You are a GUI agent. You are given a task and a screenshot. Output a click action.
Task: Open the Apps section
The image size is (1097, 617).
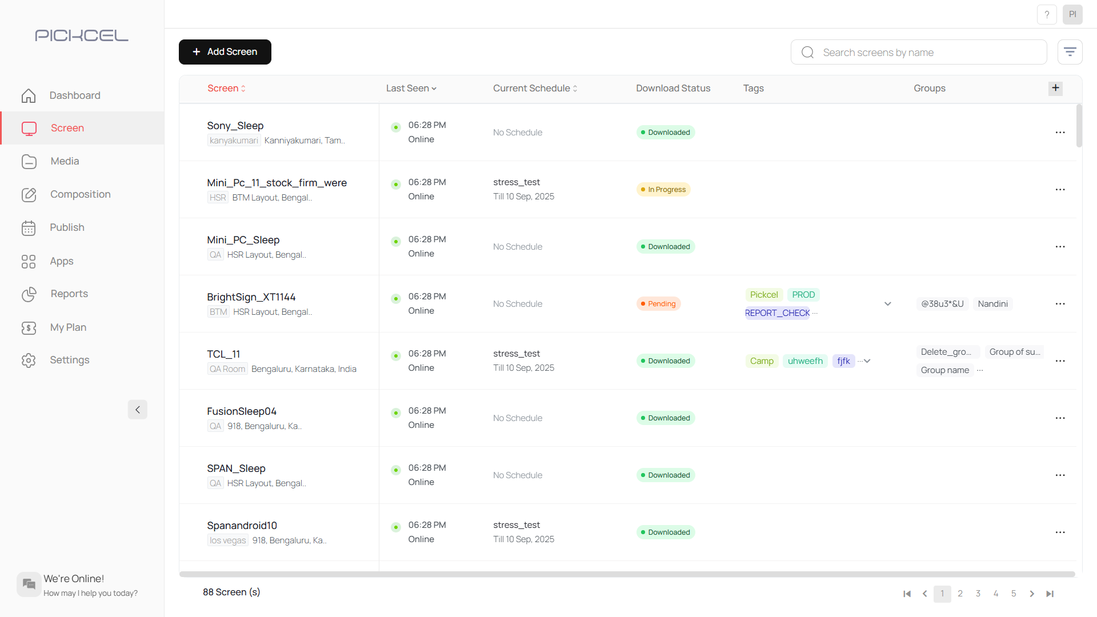(x=61, y=261)
